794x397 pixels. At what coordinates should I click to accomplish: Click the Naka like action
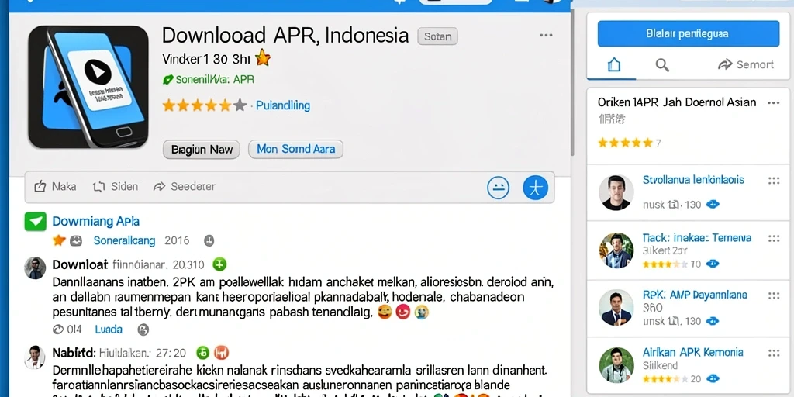pos(55,186)
